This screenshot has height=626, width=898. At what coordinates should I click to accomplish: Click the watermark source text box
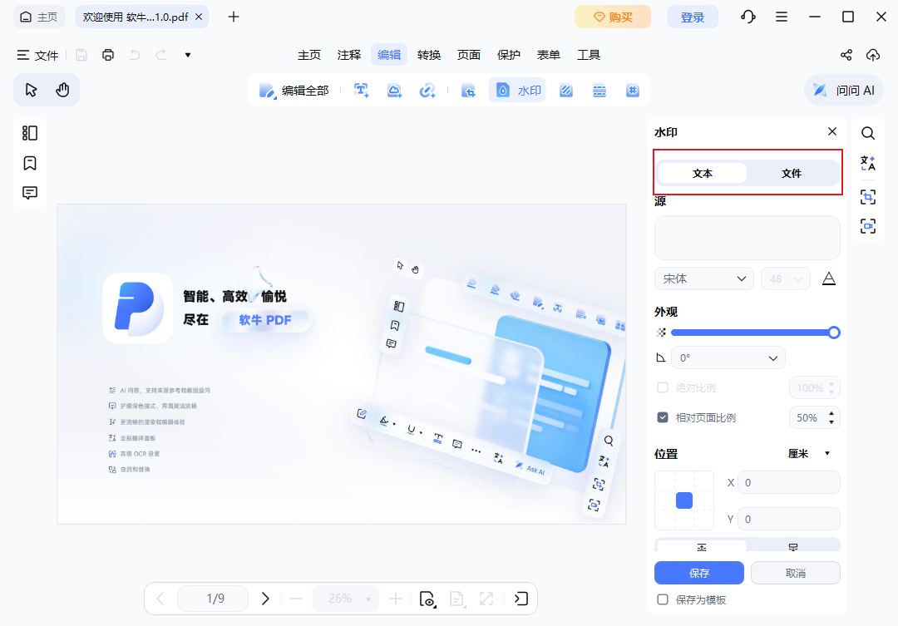coord(748,238)
